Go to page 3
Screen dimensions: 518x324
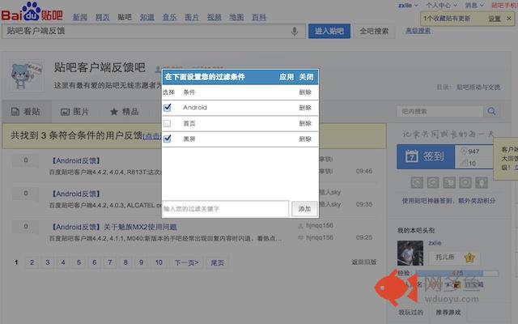pos(47,262)
